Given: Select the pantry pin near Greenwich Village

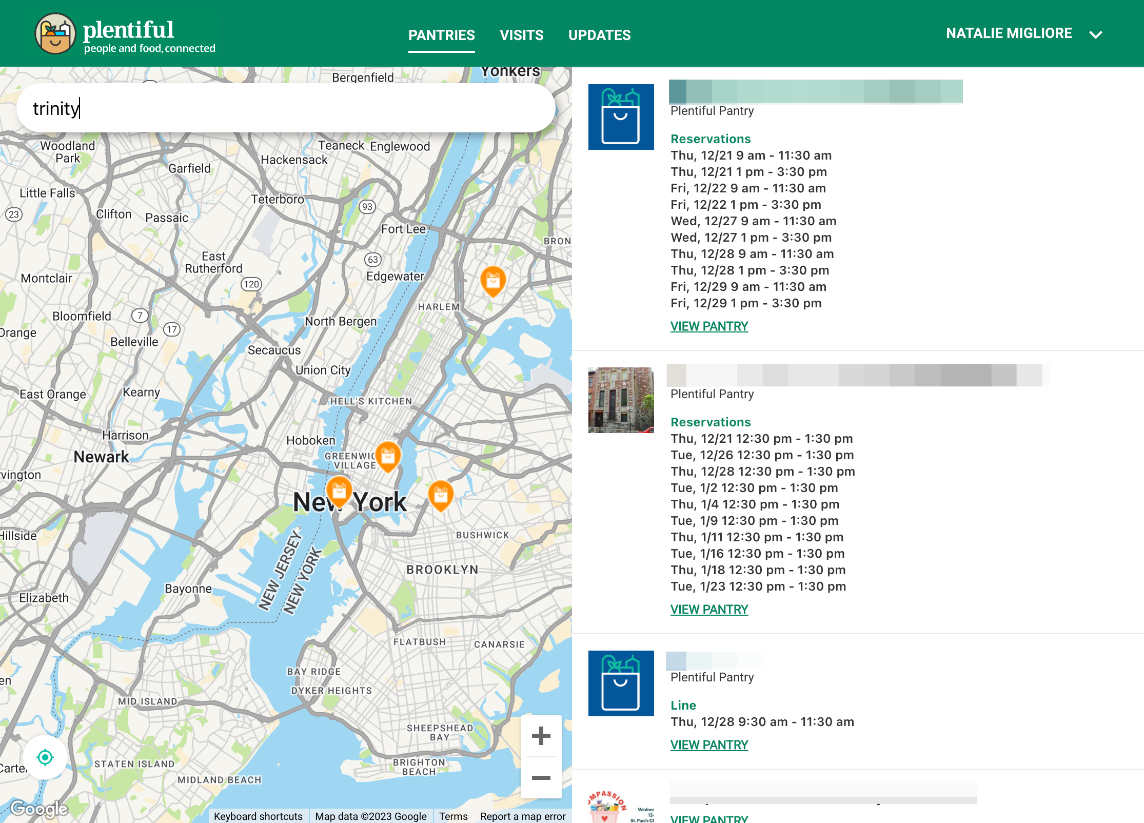Looking at the screenshot, I should [388, 457].
